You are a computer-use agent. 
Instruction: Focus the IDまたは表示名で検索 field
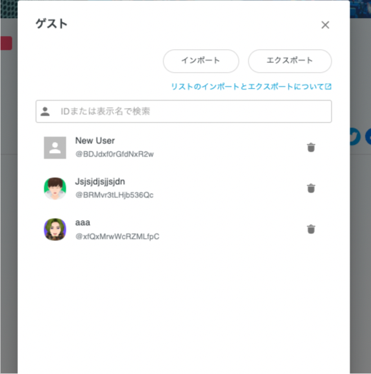click(183, 112)
